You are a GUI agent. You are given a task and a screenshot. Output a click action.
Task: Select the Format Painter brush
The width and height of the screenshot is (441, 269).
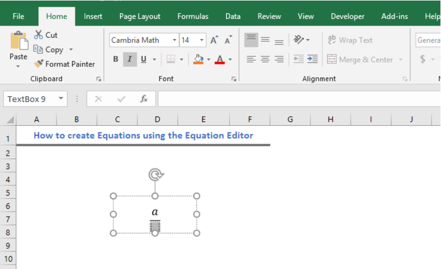point(39,63)
